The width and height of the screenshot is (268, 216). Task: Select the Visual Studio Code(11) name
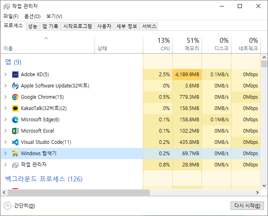point(46,142)
